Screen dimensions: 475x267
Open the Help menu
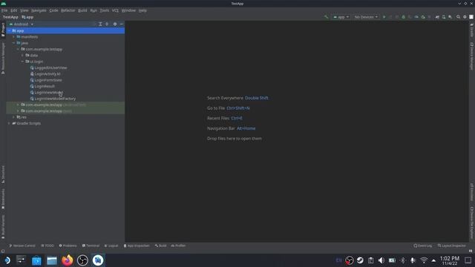[x=142, y=10]
